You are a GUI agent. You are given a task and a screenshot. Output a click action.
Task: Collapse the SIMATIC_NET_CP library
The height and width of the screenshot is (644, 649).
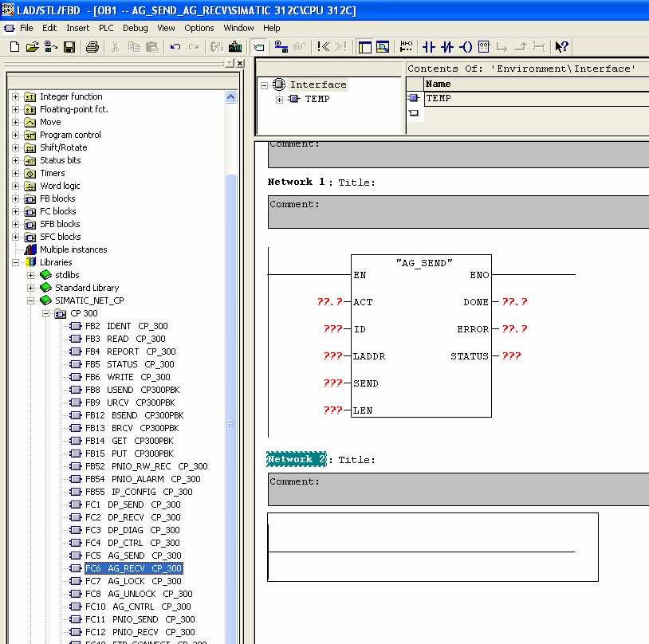pyautogui.click(x=30, y=301)
